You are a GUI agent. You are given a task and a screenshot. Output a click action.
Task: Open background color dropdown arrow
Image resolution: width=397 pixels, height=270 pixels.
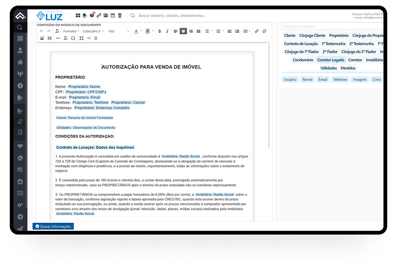(153, 31)
